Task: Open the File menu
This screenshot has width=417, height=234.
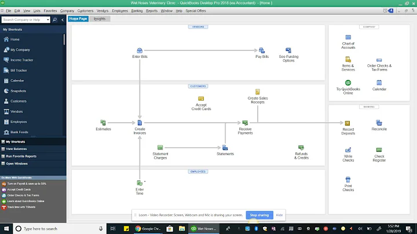Action: (9, 11)
